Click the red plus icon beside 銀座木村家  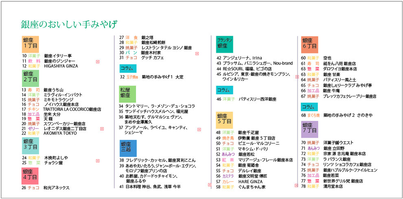[197, 54]
